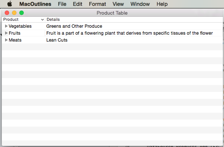Viewport: 224px width, 147px height.
Task: Expand the Meats disclosure triangle
Action: (6, 40)
